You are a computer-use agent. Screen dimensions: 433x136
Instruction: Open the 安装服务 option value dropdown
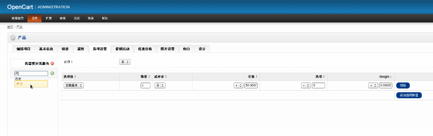[x=74, y=86]
